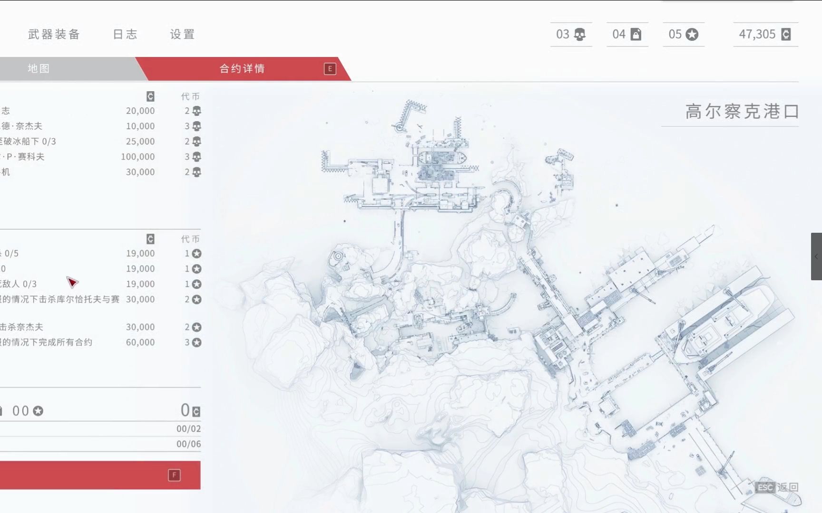
Task: Select the P·赛科夫 contract row
Action: (x=100, y=156)
